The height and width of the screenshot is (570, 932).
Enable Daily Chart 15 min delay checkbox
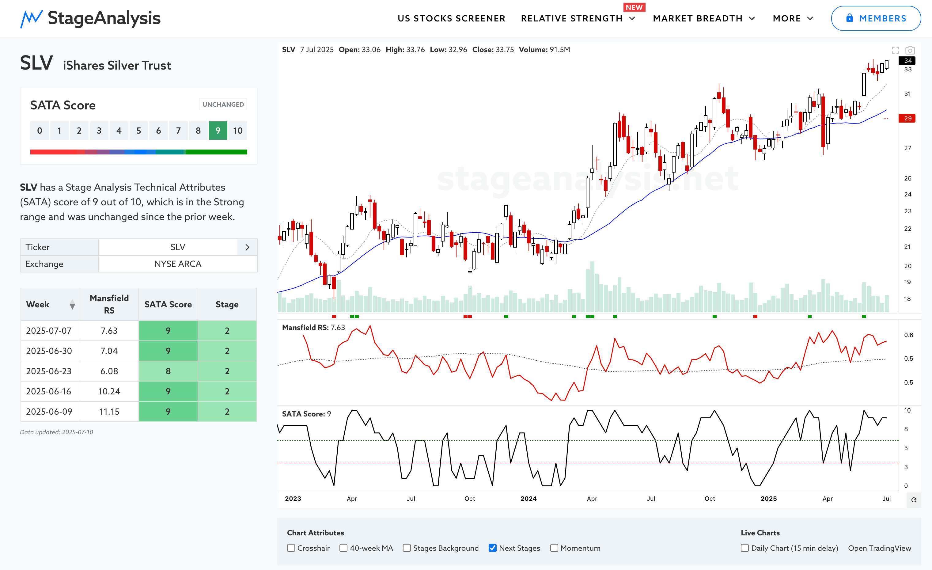tap(745, 548)
